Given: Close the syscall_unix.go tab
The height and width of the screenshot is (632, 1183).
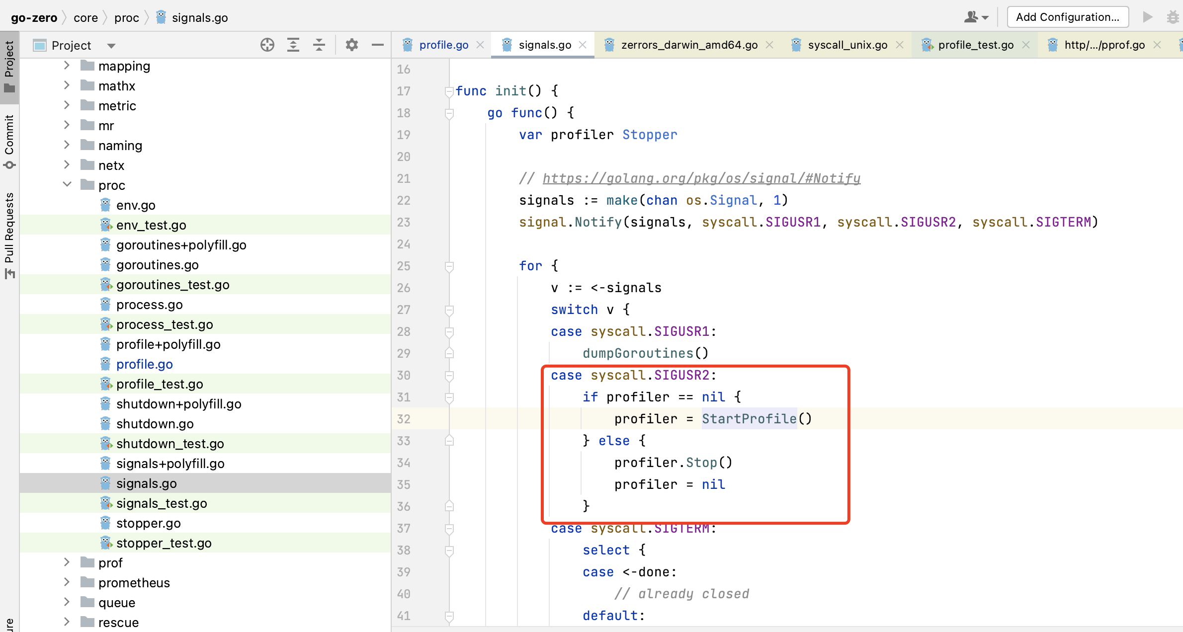Looking at the screenshot, I should pyautogui.click(x=899, y=45).
